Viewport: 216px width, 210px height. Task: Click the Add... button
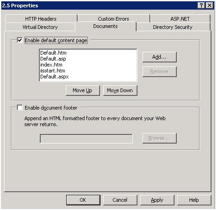pyautogui.click(x=159, y=57)
